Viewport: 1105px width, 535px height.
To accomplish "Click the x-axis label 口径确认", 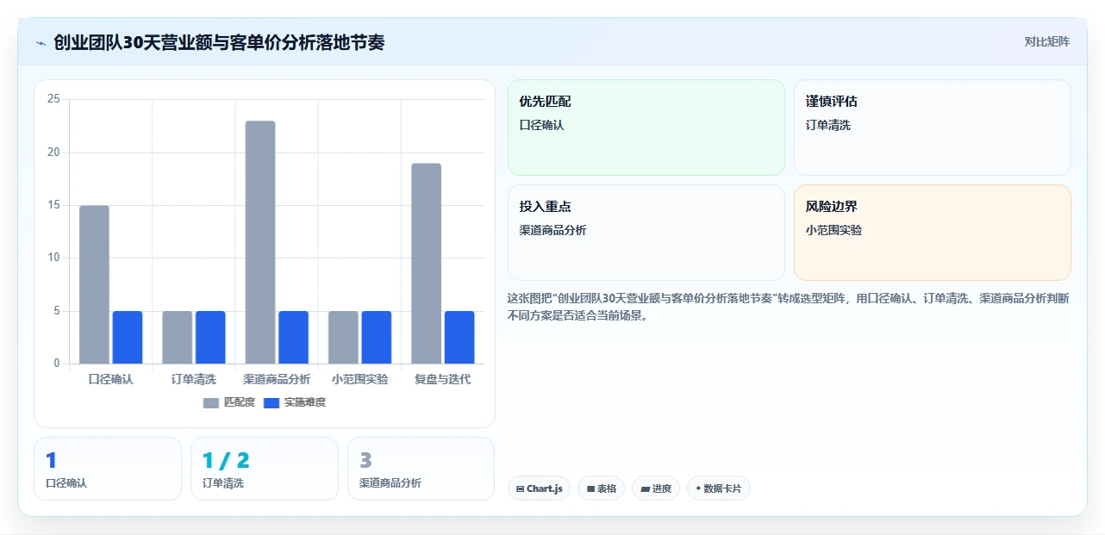I will point(110,379).
